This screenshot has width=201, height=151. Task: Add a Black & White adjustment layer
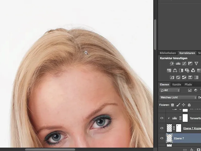[181, 70]
